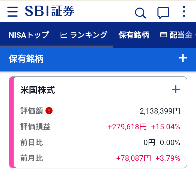
Task: Click the +279,618円 評価損益 value
Action: (127, 127)
